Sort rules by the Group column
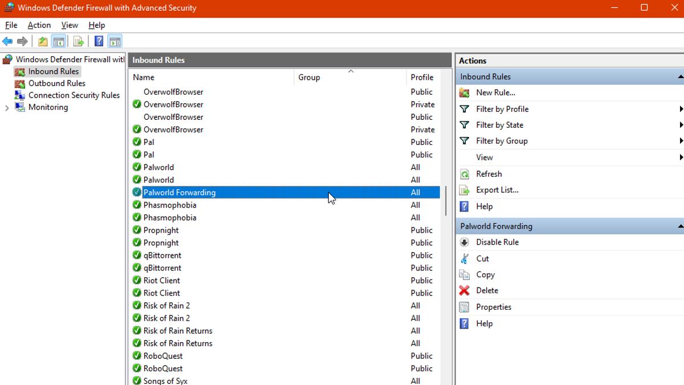 click(x=310, y=77)
